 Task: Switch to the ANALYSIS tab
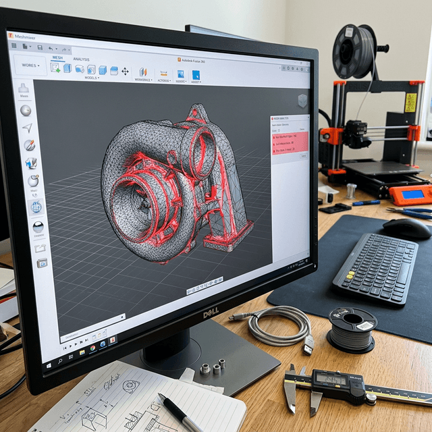(x=81, y=59)
